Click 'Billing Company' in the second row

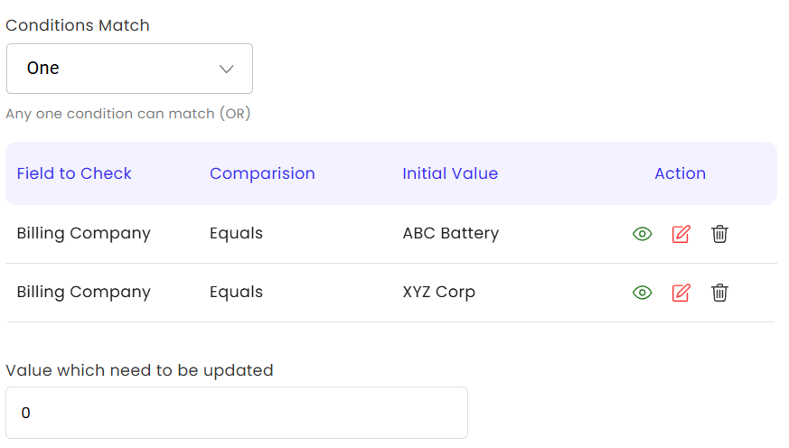tap(83, 292)
